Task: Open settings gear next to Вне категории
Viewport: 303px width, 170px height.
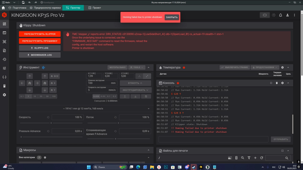Action: 45,157
